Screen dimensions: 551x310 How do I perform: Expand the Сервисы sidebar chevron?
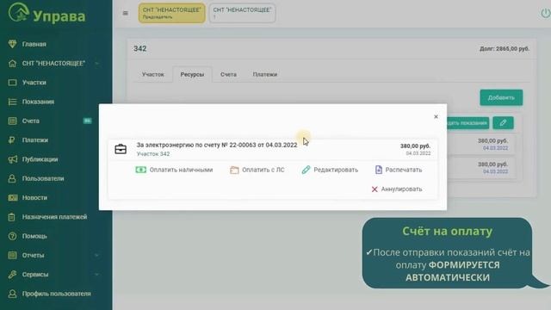[97, 275]
